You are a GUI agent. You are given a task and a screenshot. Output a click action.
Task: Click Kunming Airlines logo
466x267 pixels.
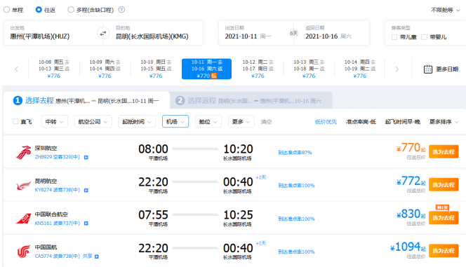(x=23, y=186)
